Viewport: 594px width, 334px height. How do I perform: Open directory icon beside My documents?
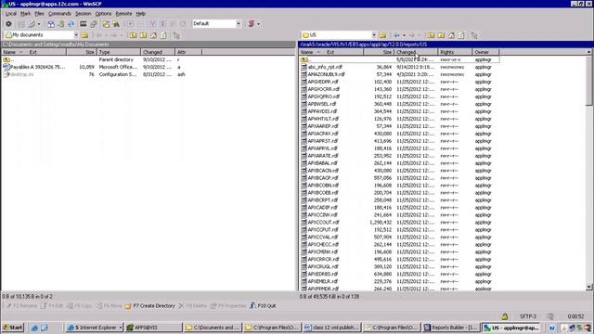click(x=84, y=35)
